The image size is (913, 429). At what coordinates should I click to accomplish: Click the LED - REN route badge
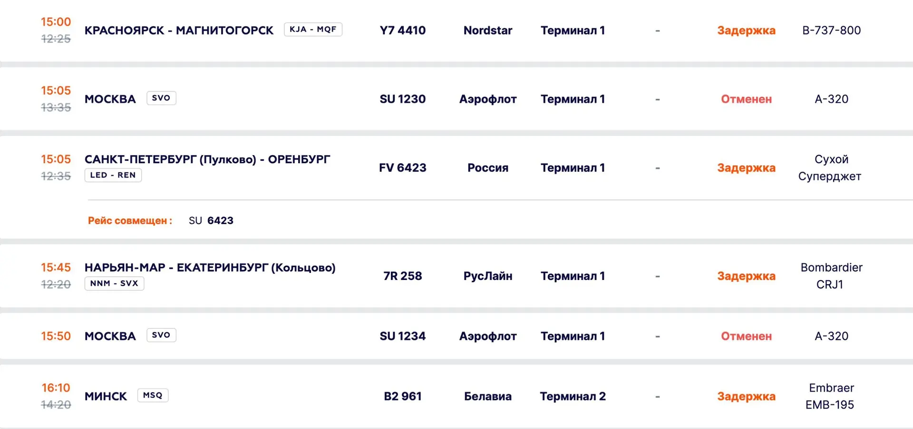coord(113,175)
